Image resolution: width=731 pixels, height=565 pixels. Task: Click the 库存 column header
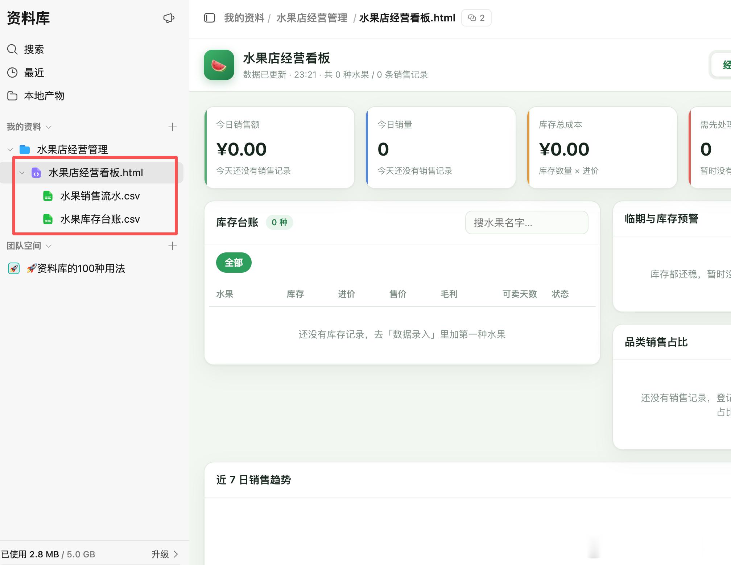(x=296, y=294)
